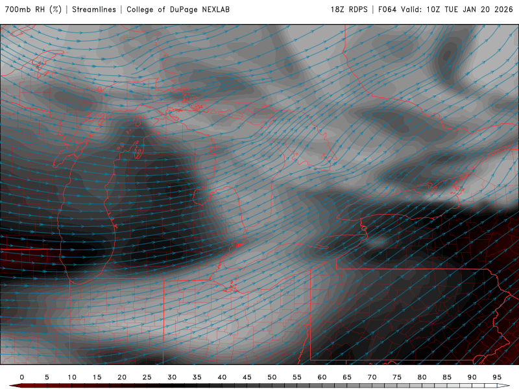The width and height of the screenshot is (519, 389).
Task: Click the colorbar label '40'
Action: point(222,377)
